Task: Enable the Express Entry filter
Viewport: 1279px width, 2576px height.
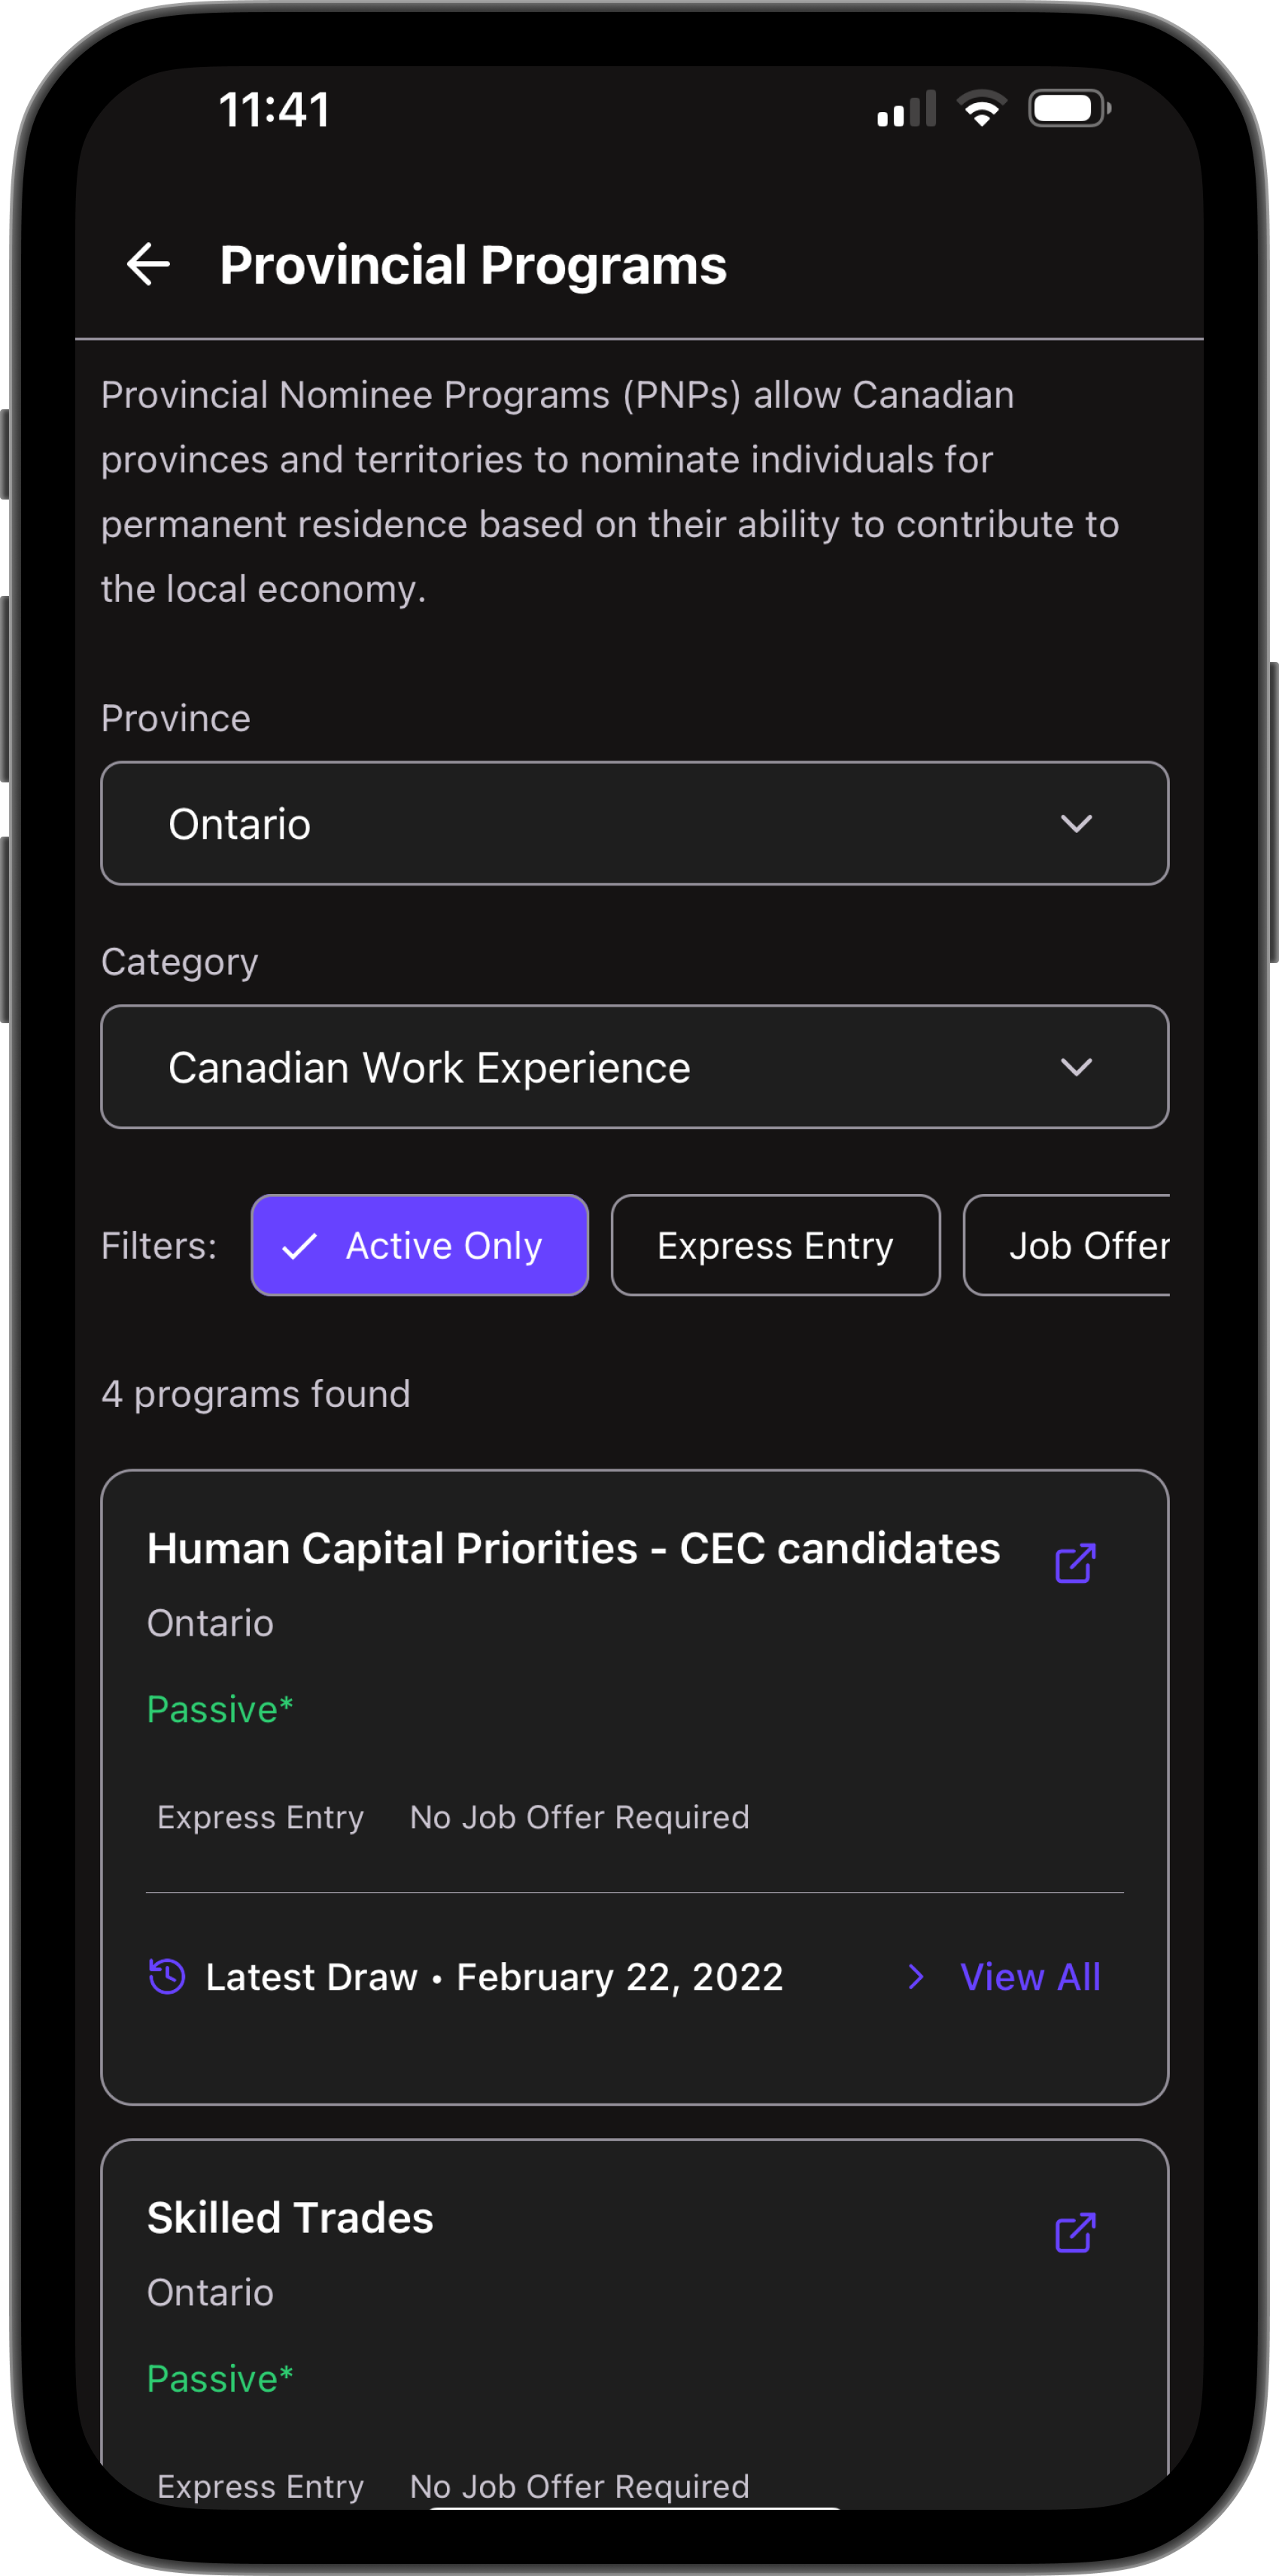Action: (x=775, y=1245)
